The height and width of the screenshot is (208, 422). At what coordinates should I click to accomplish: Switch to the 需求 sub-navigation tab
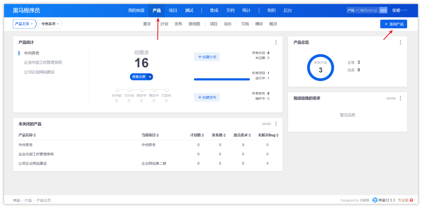(147, 24)
